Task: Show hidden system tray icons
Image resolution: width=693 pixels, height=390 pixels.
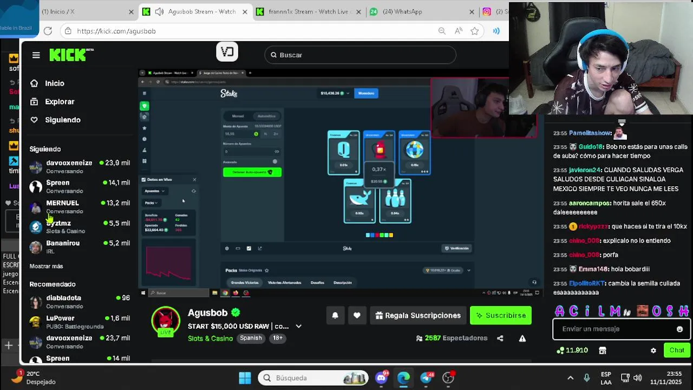Action: click(x=570, y=378)
